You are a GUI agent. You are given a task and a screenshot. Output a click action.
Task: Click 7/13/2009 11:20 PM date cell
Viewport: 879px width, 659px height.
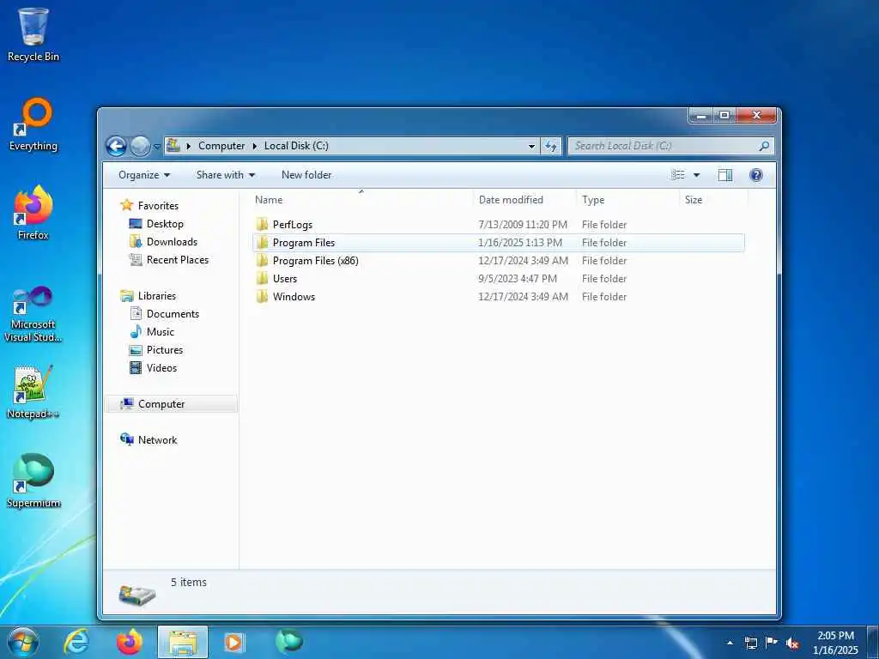point(523,225)
